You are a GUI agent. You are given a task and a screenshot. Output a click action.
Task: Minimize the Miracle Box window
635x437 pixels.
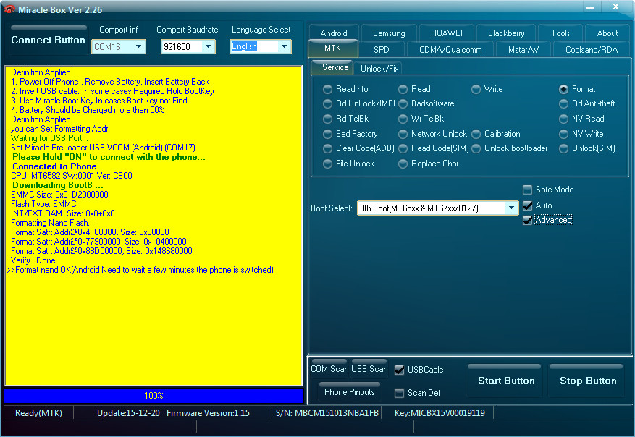[x=590, y=8]
